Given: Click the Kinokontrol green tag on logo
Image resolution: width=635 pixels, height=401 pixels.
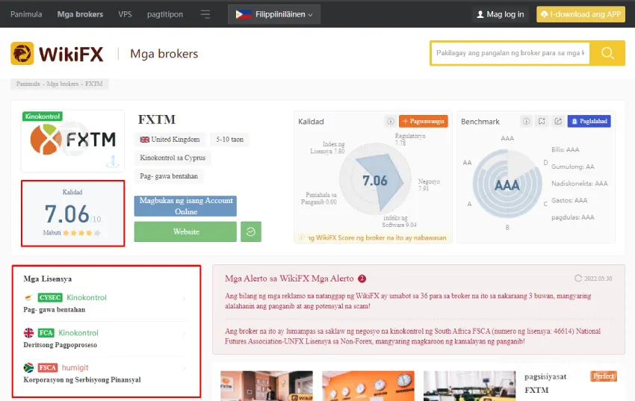Looking at the screenshot, I should point(42,116).
